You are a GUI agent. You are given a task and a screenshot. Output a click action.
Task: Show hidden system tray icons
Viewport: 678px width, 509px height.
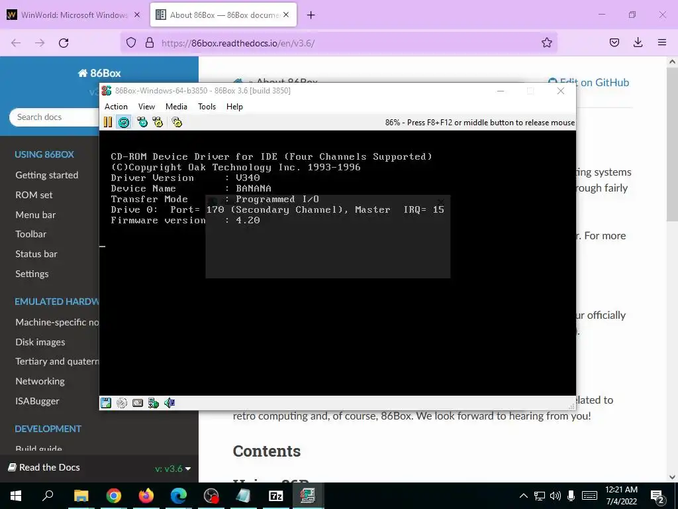(x=523, y=496)
